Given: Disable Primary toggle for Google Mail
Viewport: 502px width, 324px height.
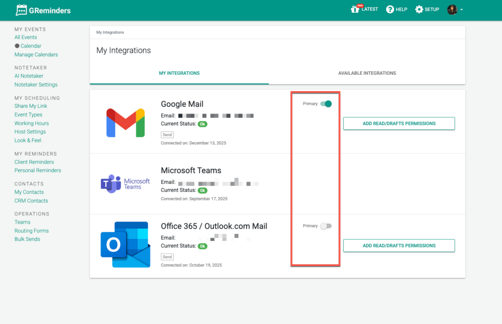Looking at the screenshot, I should [326, 104].
